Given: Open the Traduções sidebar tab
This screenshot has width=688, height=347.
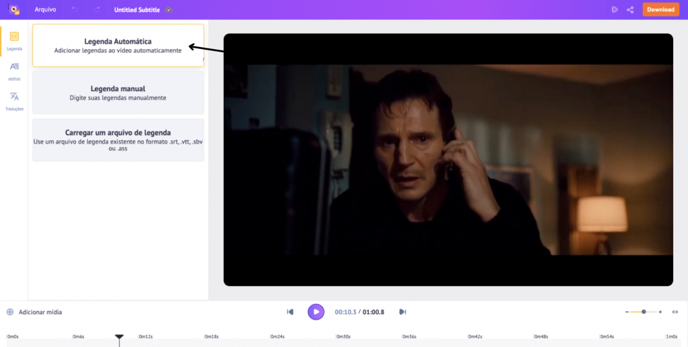Looking at the screenshot, I should (14, 101).
